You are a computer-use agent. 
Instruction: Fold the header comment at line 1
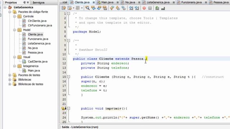tap(69, 14)
